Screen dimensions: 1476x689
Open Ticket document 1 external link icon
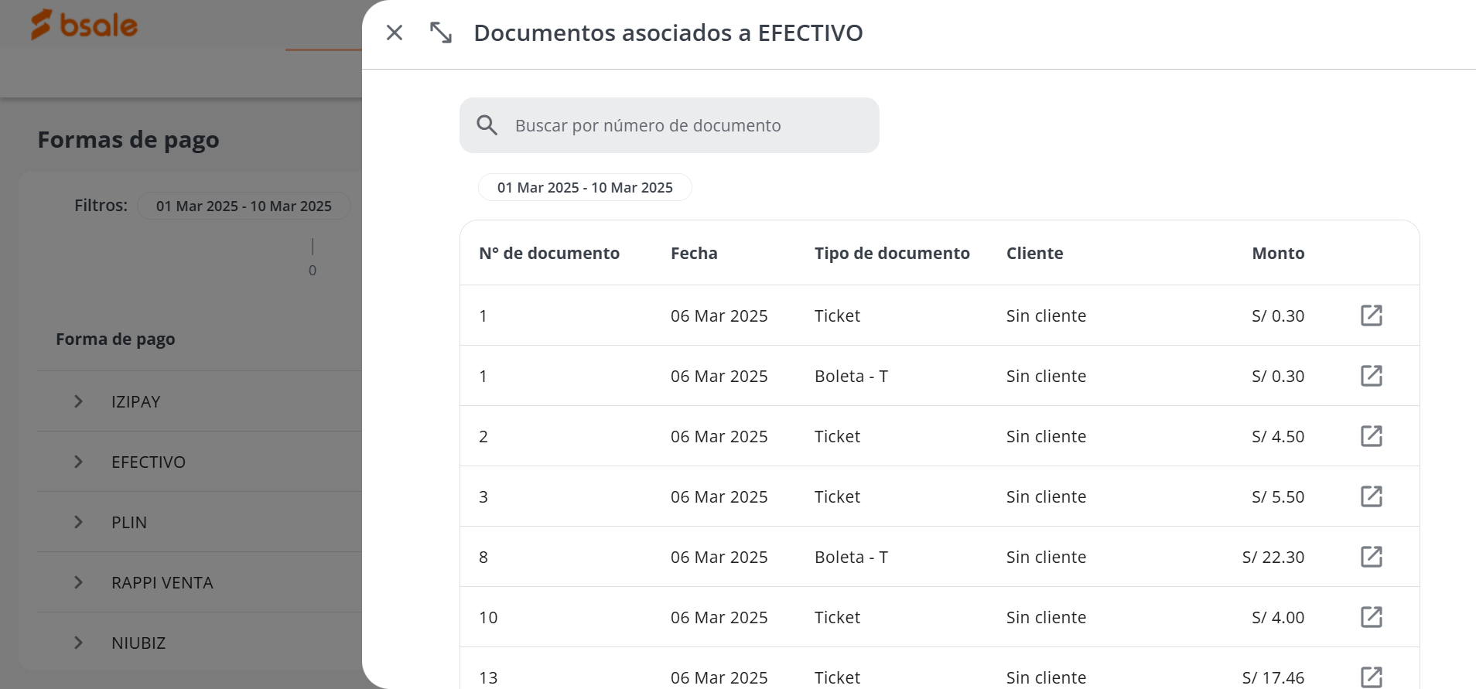coord(1372,316)
